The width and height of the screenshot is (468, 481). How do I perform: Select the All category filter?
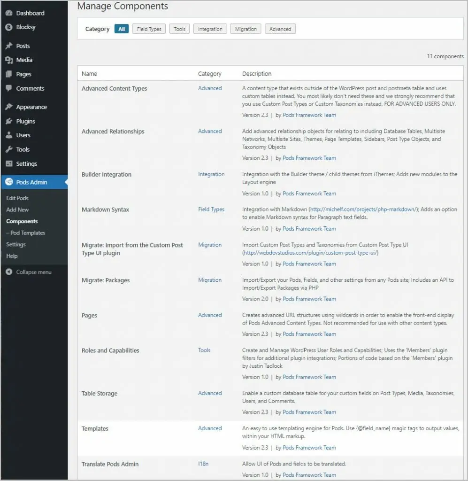(122, 29)
